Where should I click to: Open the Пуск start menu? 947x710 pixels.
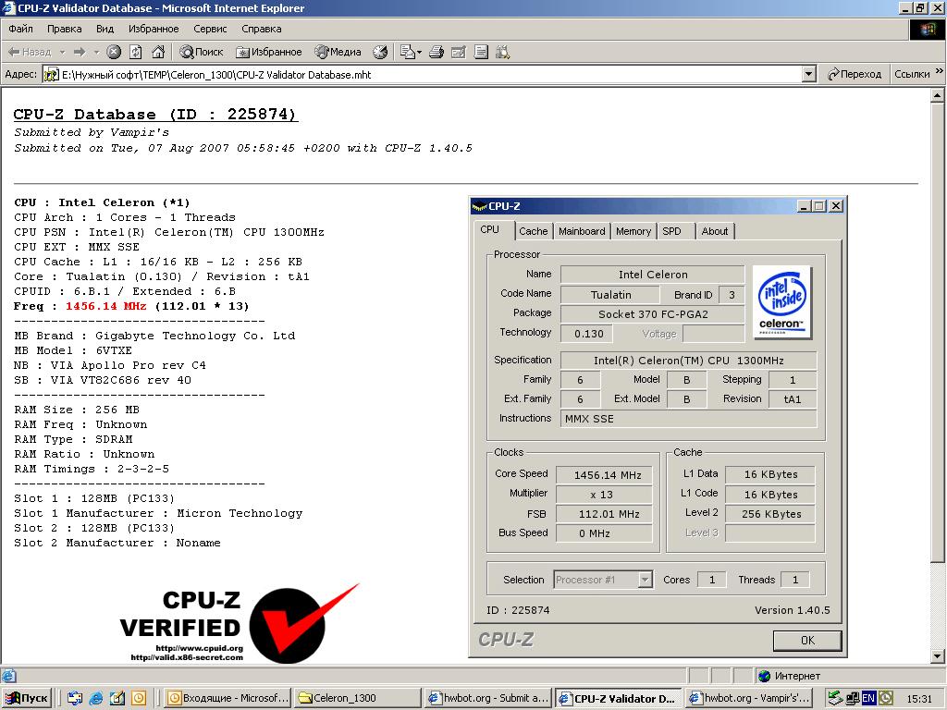point(27,698)
